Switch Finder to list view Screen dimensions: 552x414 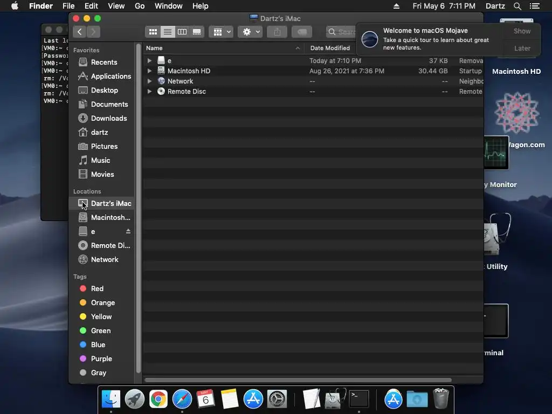[168, 32]
